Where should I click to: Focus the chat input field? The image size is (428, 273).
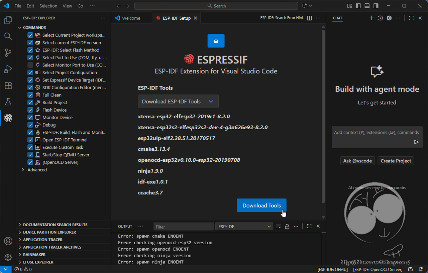click(x=377, y=133)
